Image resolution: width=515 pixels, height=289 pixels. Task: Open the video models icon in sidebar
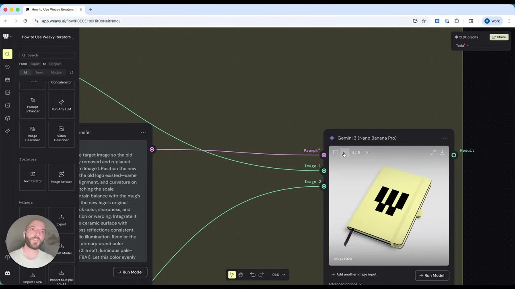[7, 106]
